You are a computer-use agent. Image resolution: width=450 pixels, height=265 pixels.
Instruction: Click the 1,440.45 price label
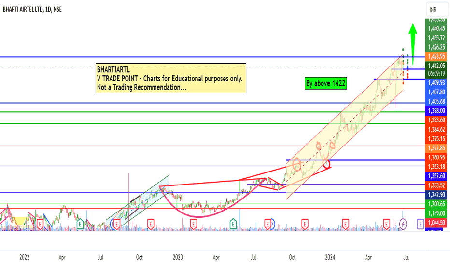436,28
